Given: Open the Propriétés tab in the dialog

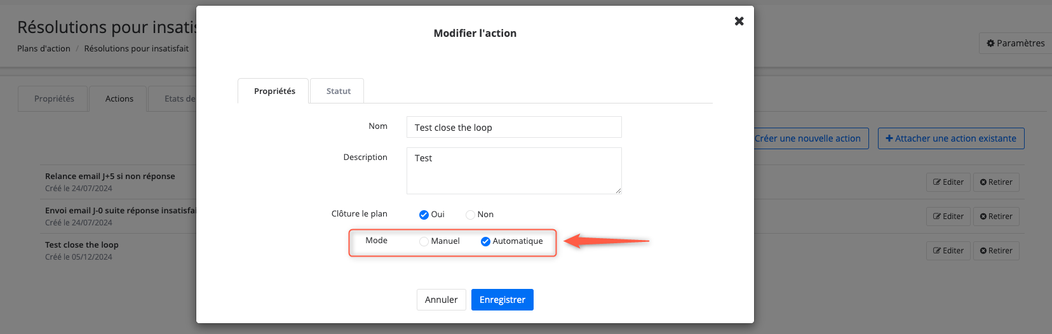Looking at the screenshot, I should tap(274, 91).
